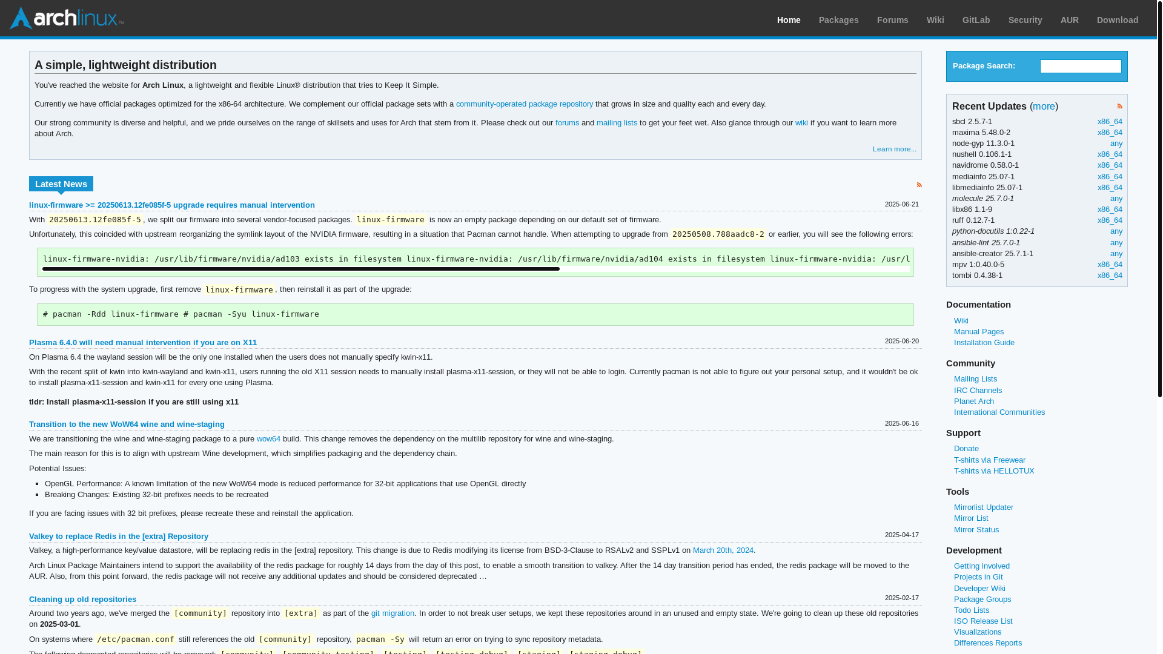Open Projects in Git link
1163x654 pixels.
[978, 577]
